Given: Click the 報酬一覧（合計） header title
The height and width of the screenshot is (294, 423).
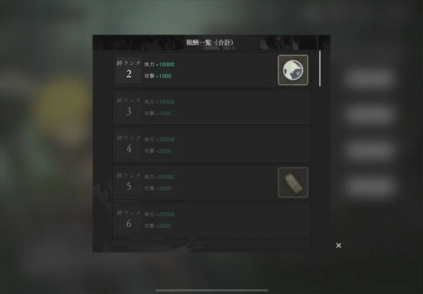Looking at the screenshot, I should click(x=210, y=42).
